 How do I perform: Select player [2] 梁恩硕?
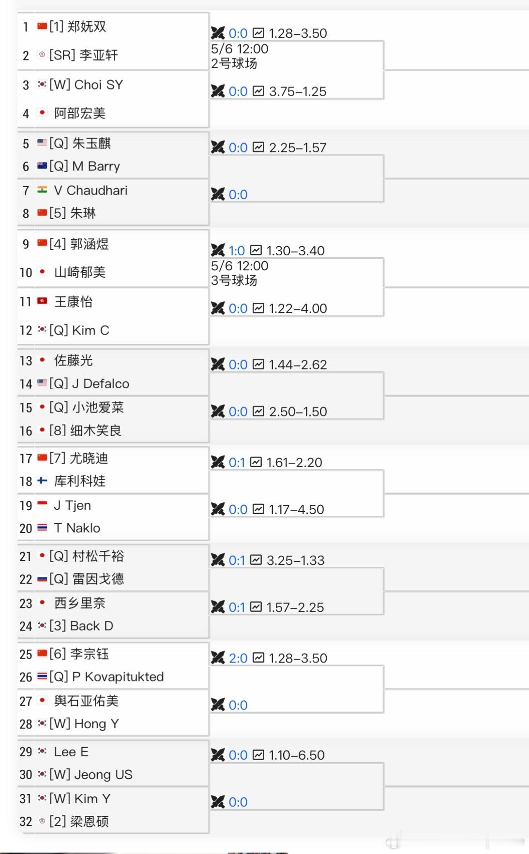pyautogui.click(x=79, y=822)
